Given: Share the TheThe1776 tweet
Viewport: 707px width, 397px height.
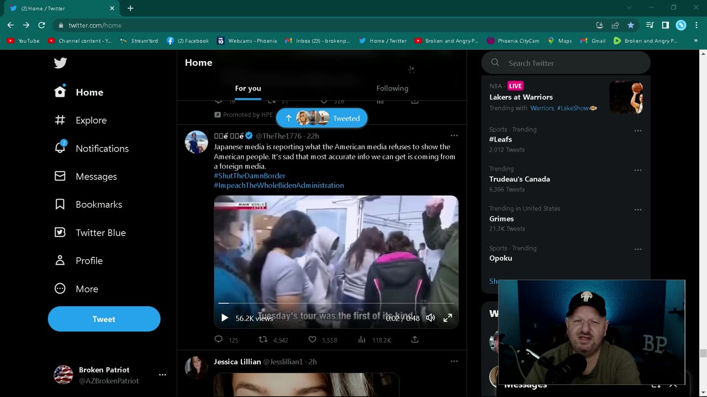Looking at the screenshot, I should pyautogui.click(x=415, y=340).
